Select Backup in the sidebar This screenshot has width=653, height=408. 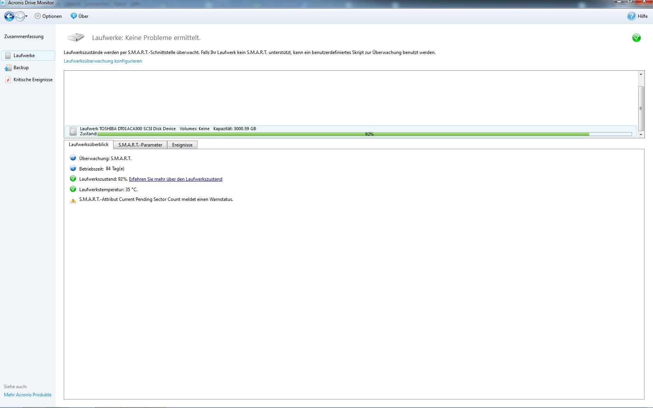pos(21,68)
